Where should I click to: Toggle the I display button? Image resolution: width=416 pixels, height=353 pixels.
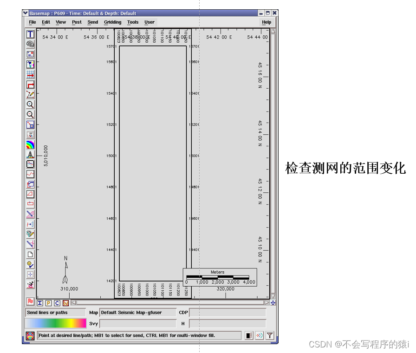point(41,302)
